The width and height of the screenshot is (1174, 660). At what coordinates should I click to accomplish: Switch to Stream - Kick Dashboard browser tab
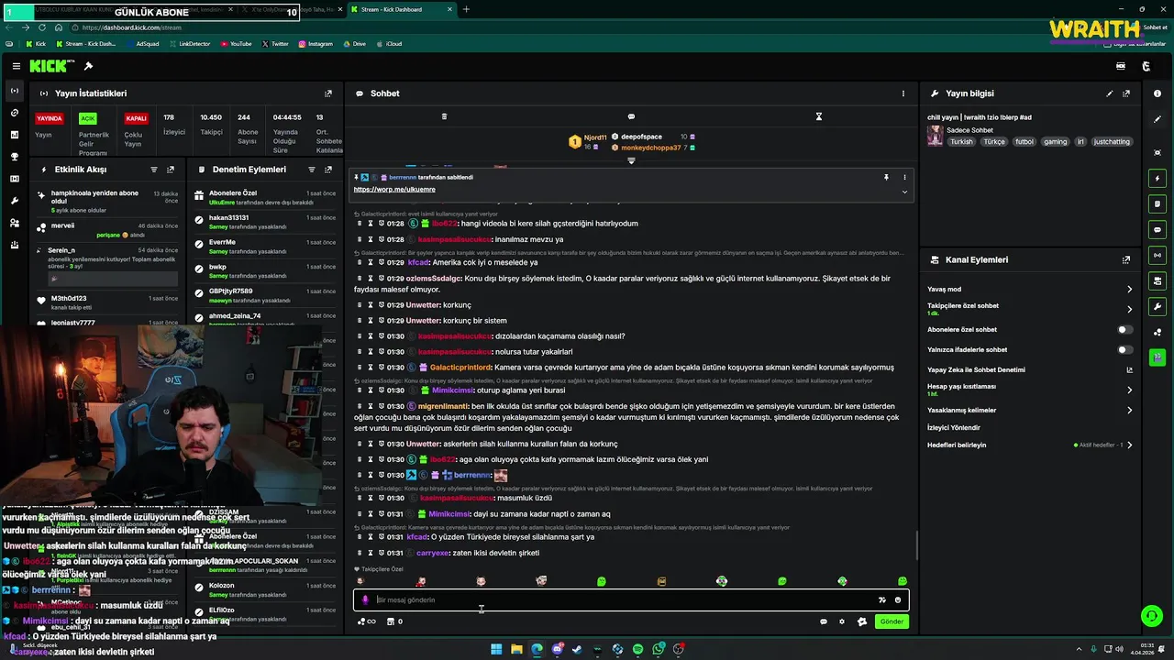[x=402, y=10]
